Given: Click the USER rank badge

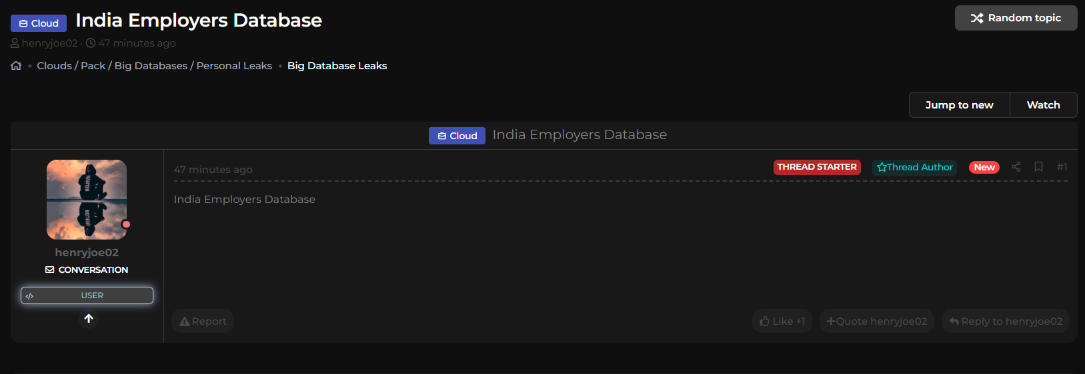Looking at the screenshot, I should pos(87,295).
